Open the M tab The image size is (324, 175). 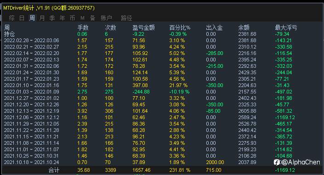82,18
